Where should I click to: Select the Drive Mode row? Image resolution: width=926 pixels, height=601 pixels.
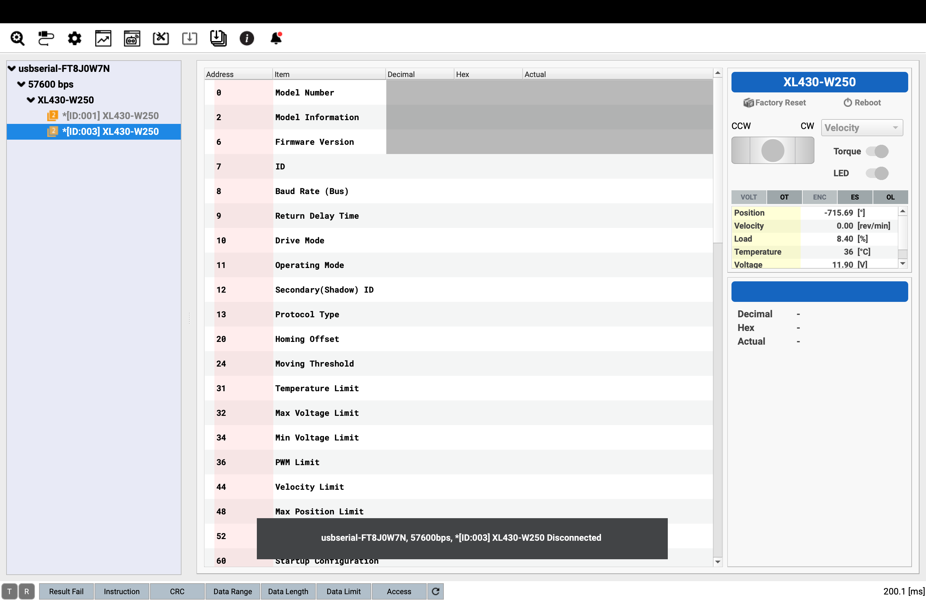point(459,240)
